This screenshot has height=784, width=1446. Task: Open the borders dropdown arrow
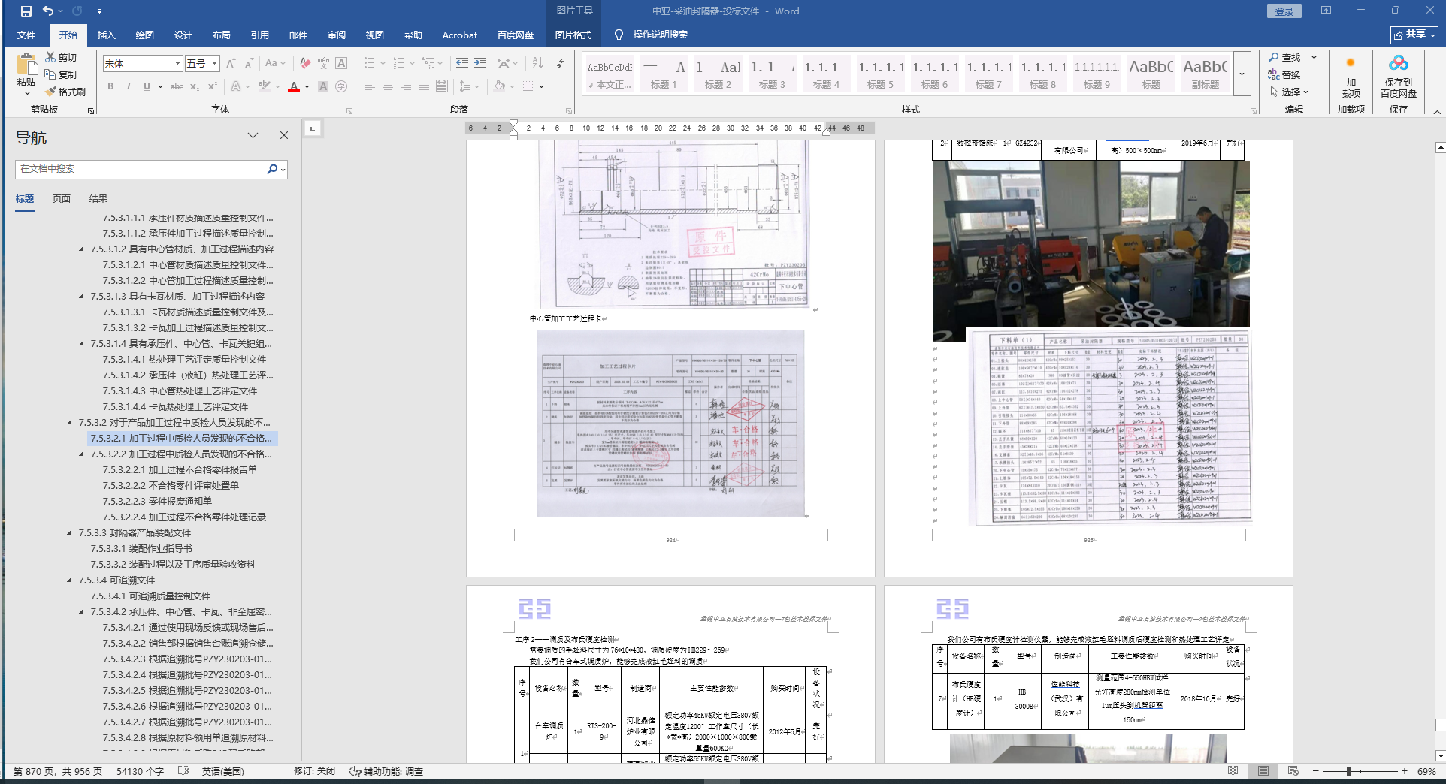542,86
